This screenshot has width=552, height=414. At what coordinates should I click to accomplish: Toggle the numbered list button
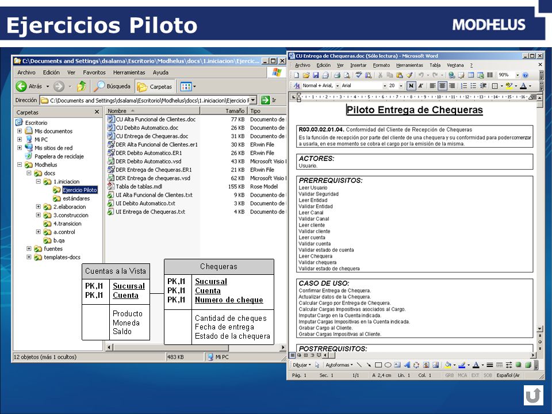click(x=464, y=86)
